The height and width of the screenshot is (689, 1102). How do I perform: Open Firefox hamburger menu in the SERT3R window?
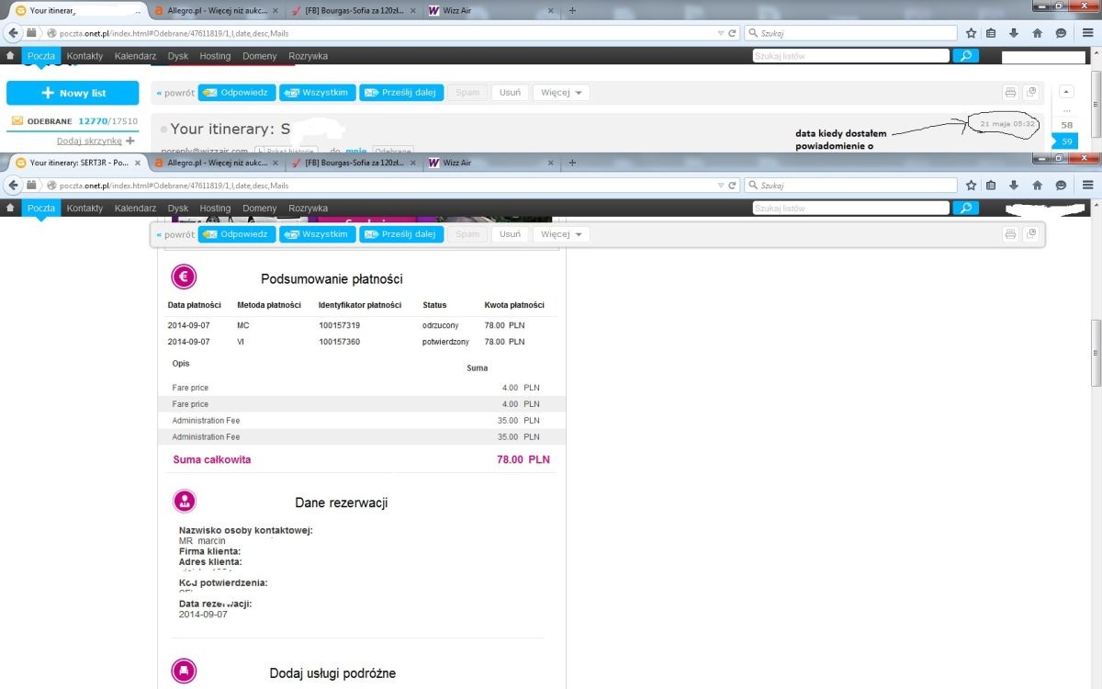pos(1087,185)
